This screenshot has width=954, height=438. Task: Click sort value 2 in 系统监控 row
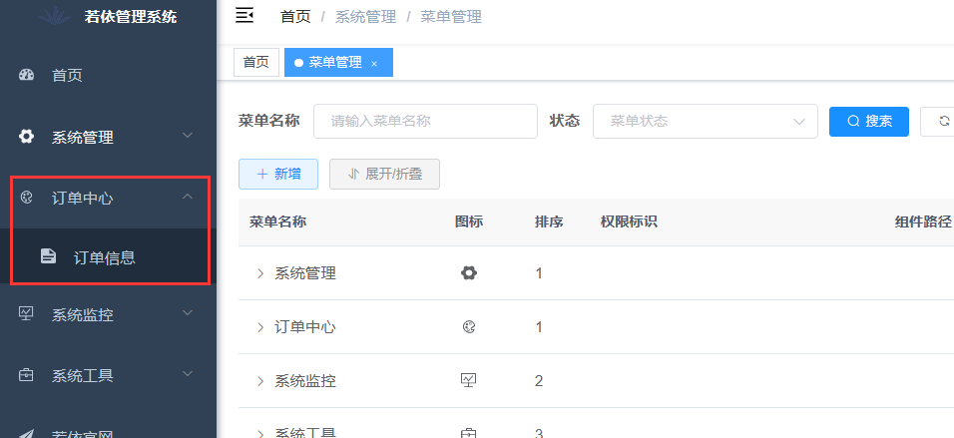pos(539,381)
